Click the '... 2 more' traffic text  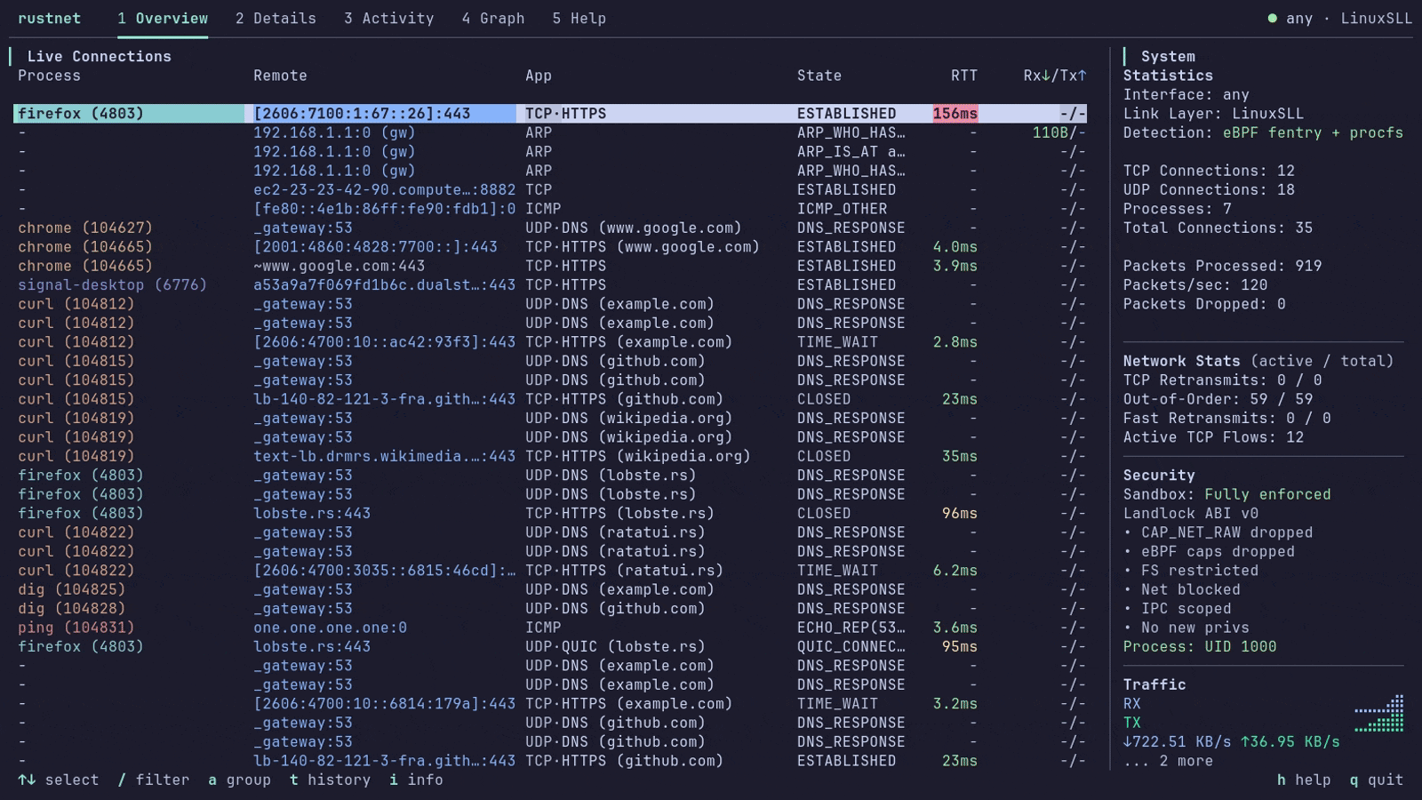(x=1168, y=761)
